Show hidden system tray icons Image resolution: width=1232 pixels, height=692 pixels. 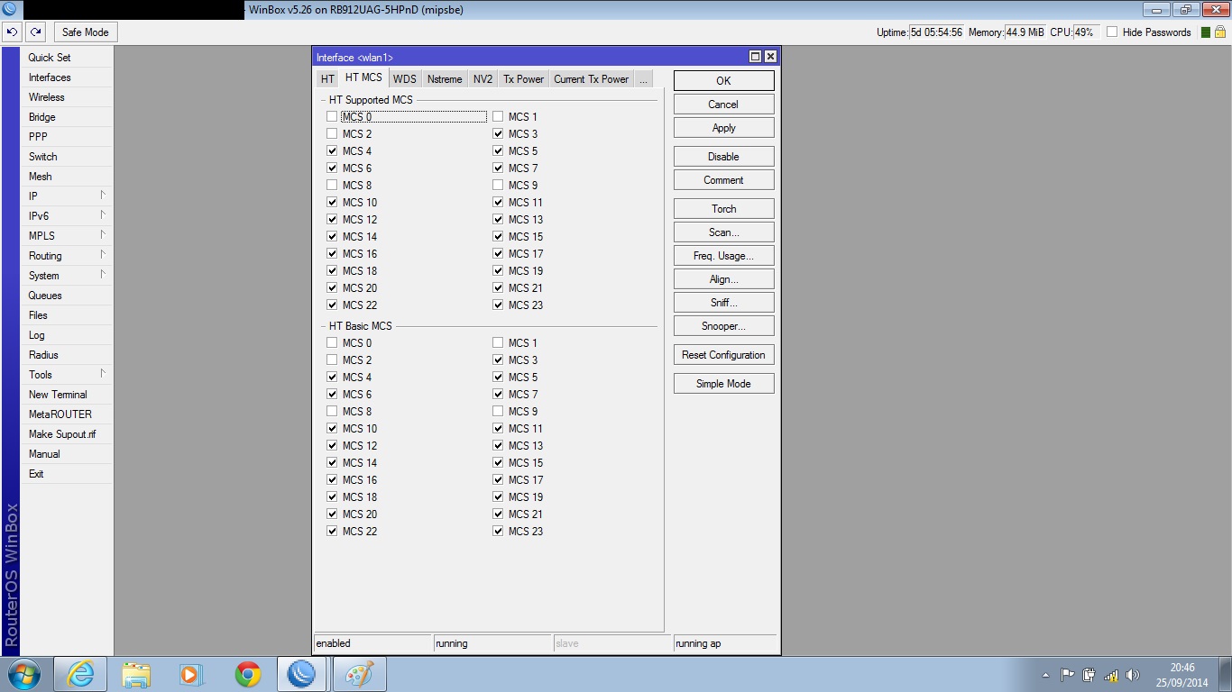pos(1046,675)
